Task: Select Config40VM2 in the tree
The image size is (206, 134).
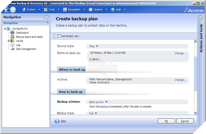Action: click(20, 29)
